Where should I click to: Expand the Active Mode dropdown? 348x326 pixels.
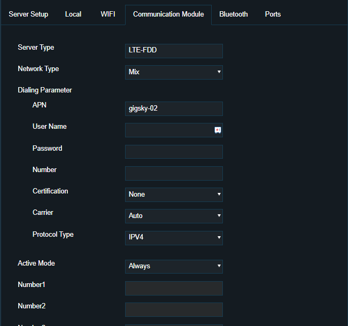174,266
